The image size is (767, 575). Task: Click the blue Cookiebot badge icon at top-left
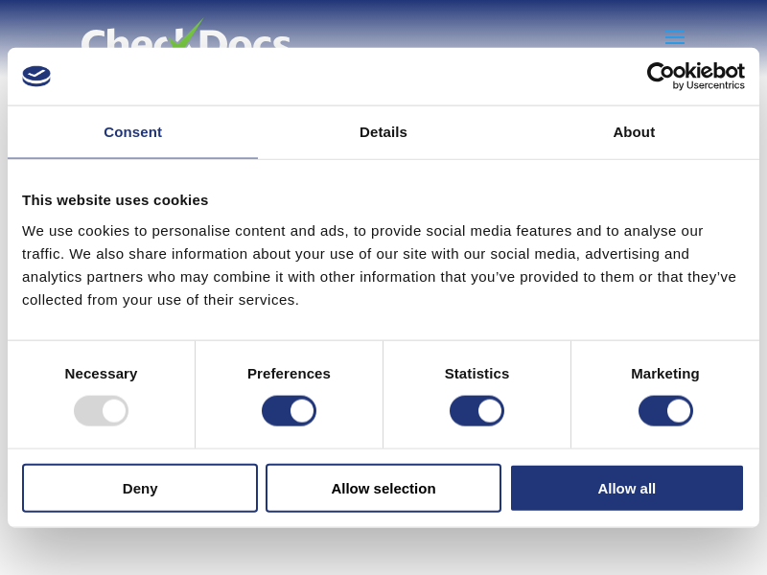tap(36, 76)
